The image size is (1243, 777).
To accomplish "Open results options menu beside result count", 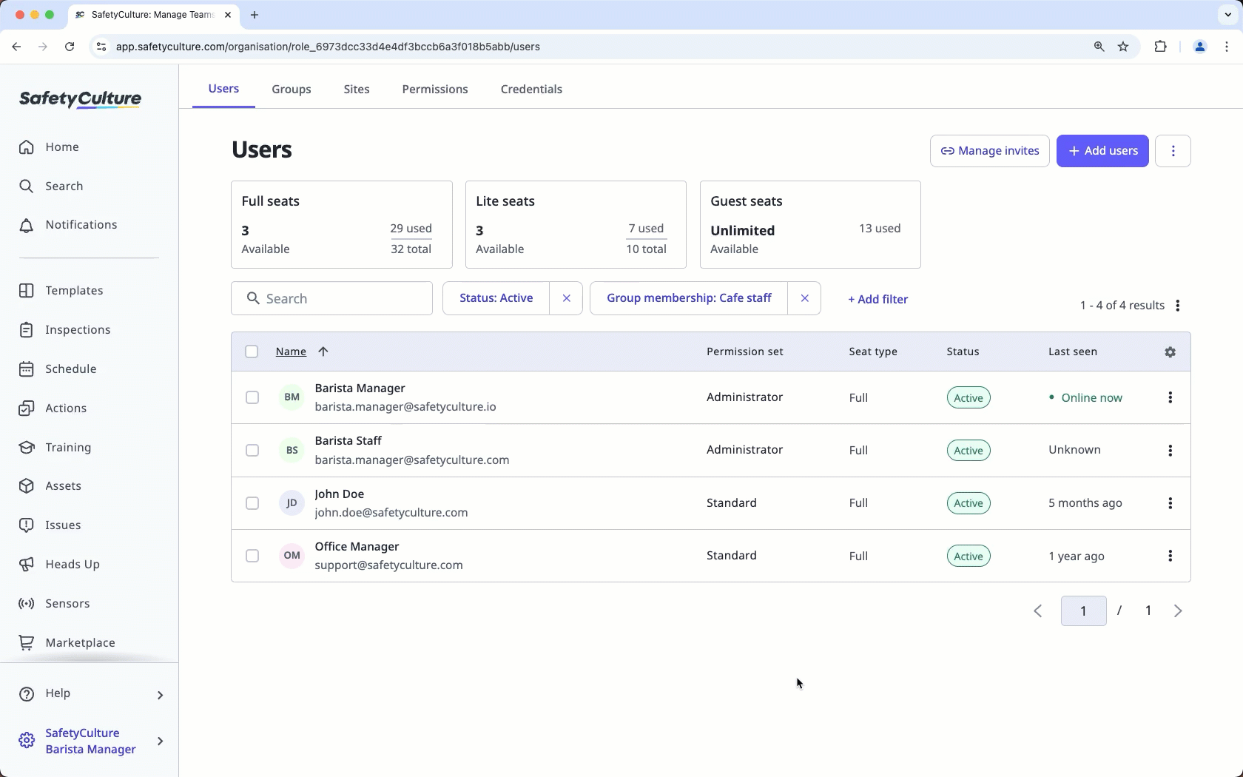I will coord(1178,306).
